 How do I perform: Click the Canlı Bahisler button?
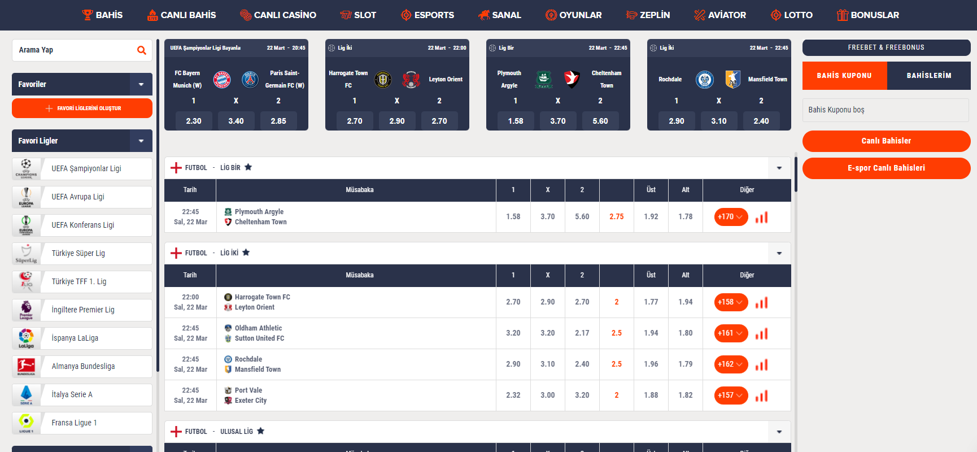(886, 141)
